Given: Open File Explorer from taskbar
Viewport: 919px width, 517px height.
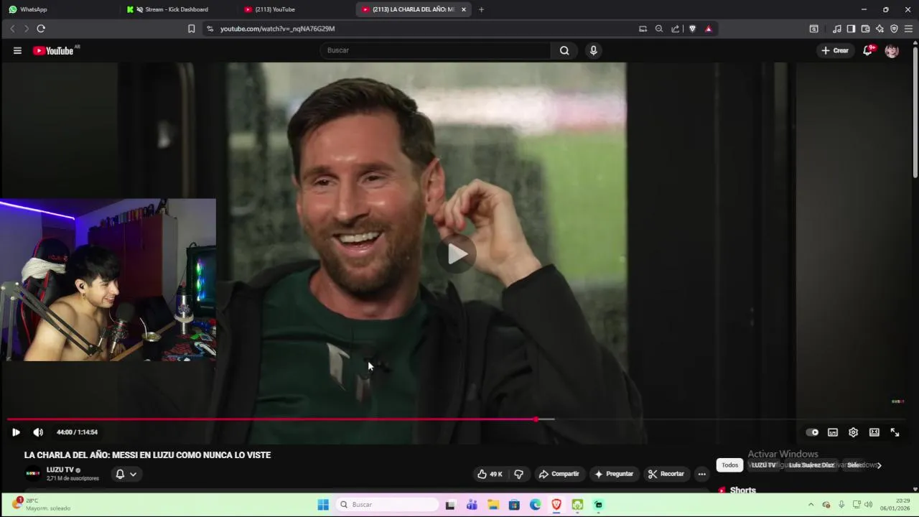Looking at the screenshot, I should (493, 505).
